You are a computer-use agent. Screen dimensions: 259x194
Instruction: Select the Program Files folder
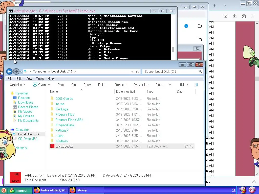[x=65, y=114]
